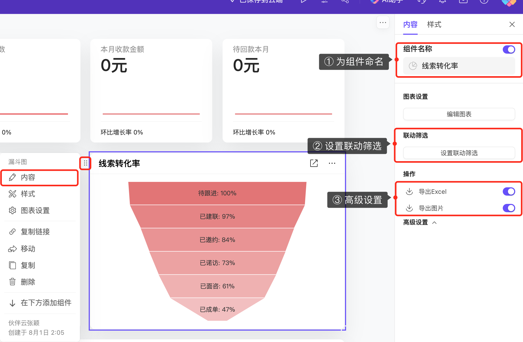Switch to the 内容 tab in side panel
This screenshot has height=342, width=523.
[x=410, y=25]
